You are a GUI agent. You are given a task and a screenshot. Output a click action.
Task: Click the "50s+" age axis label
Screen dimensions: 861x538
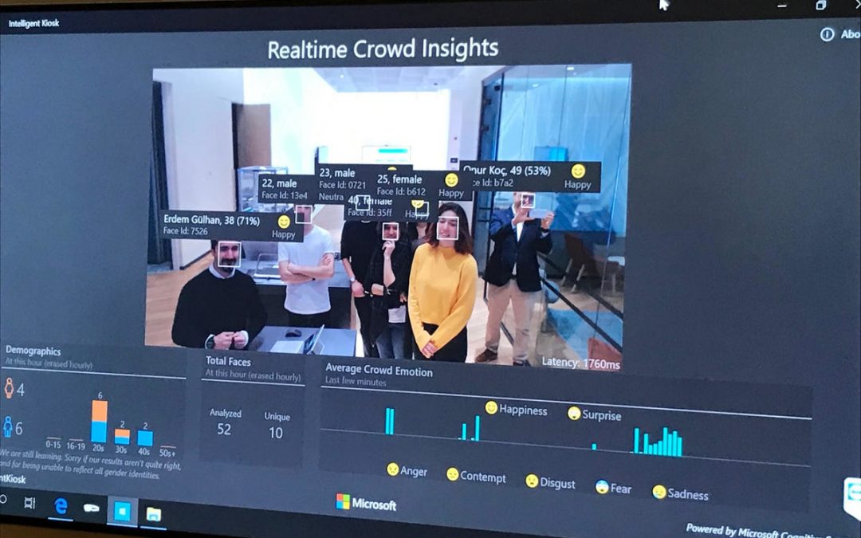coord(167,453)
